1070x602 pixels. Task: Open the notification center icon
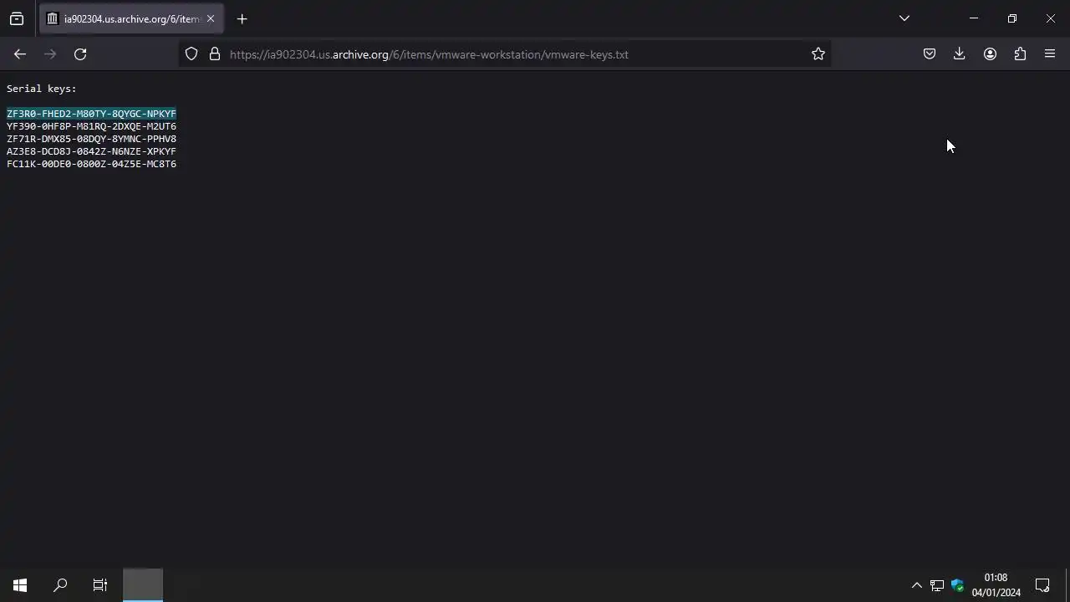point(1042,585)
